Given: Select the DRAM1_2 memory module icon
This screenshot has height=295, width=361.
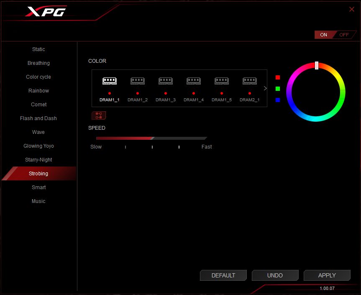Looking at the screenshot, I should pos(138,81).
